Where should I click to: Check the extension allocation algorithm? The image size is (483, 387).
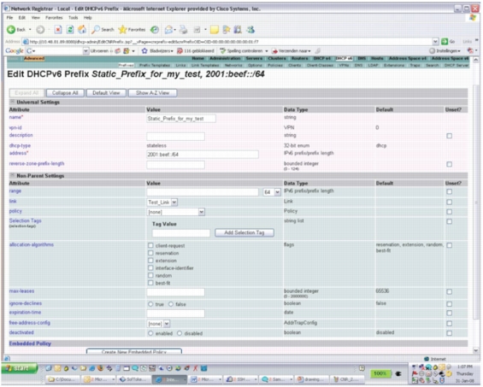tap(150, 261)
